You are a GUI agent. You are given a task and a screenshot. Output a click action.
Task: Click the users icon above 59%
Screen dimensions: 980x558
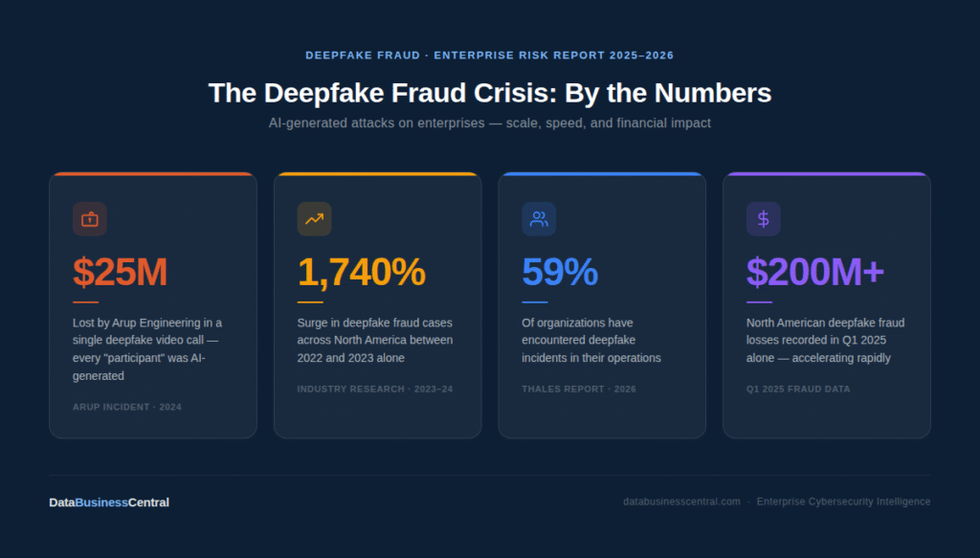click(x=539, y=219)
